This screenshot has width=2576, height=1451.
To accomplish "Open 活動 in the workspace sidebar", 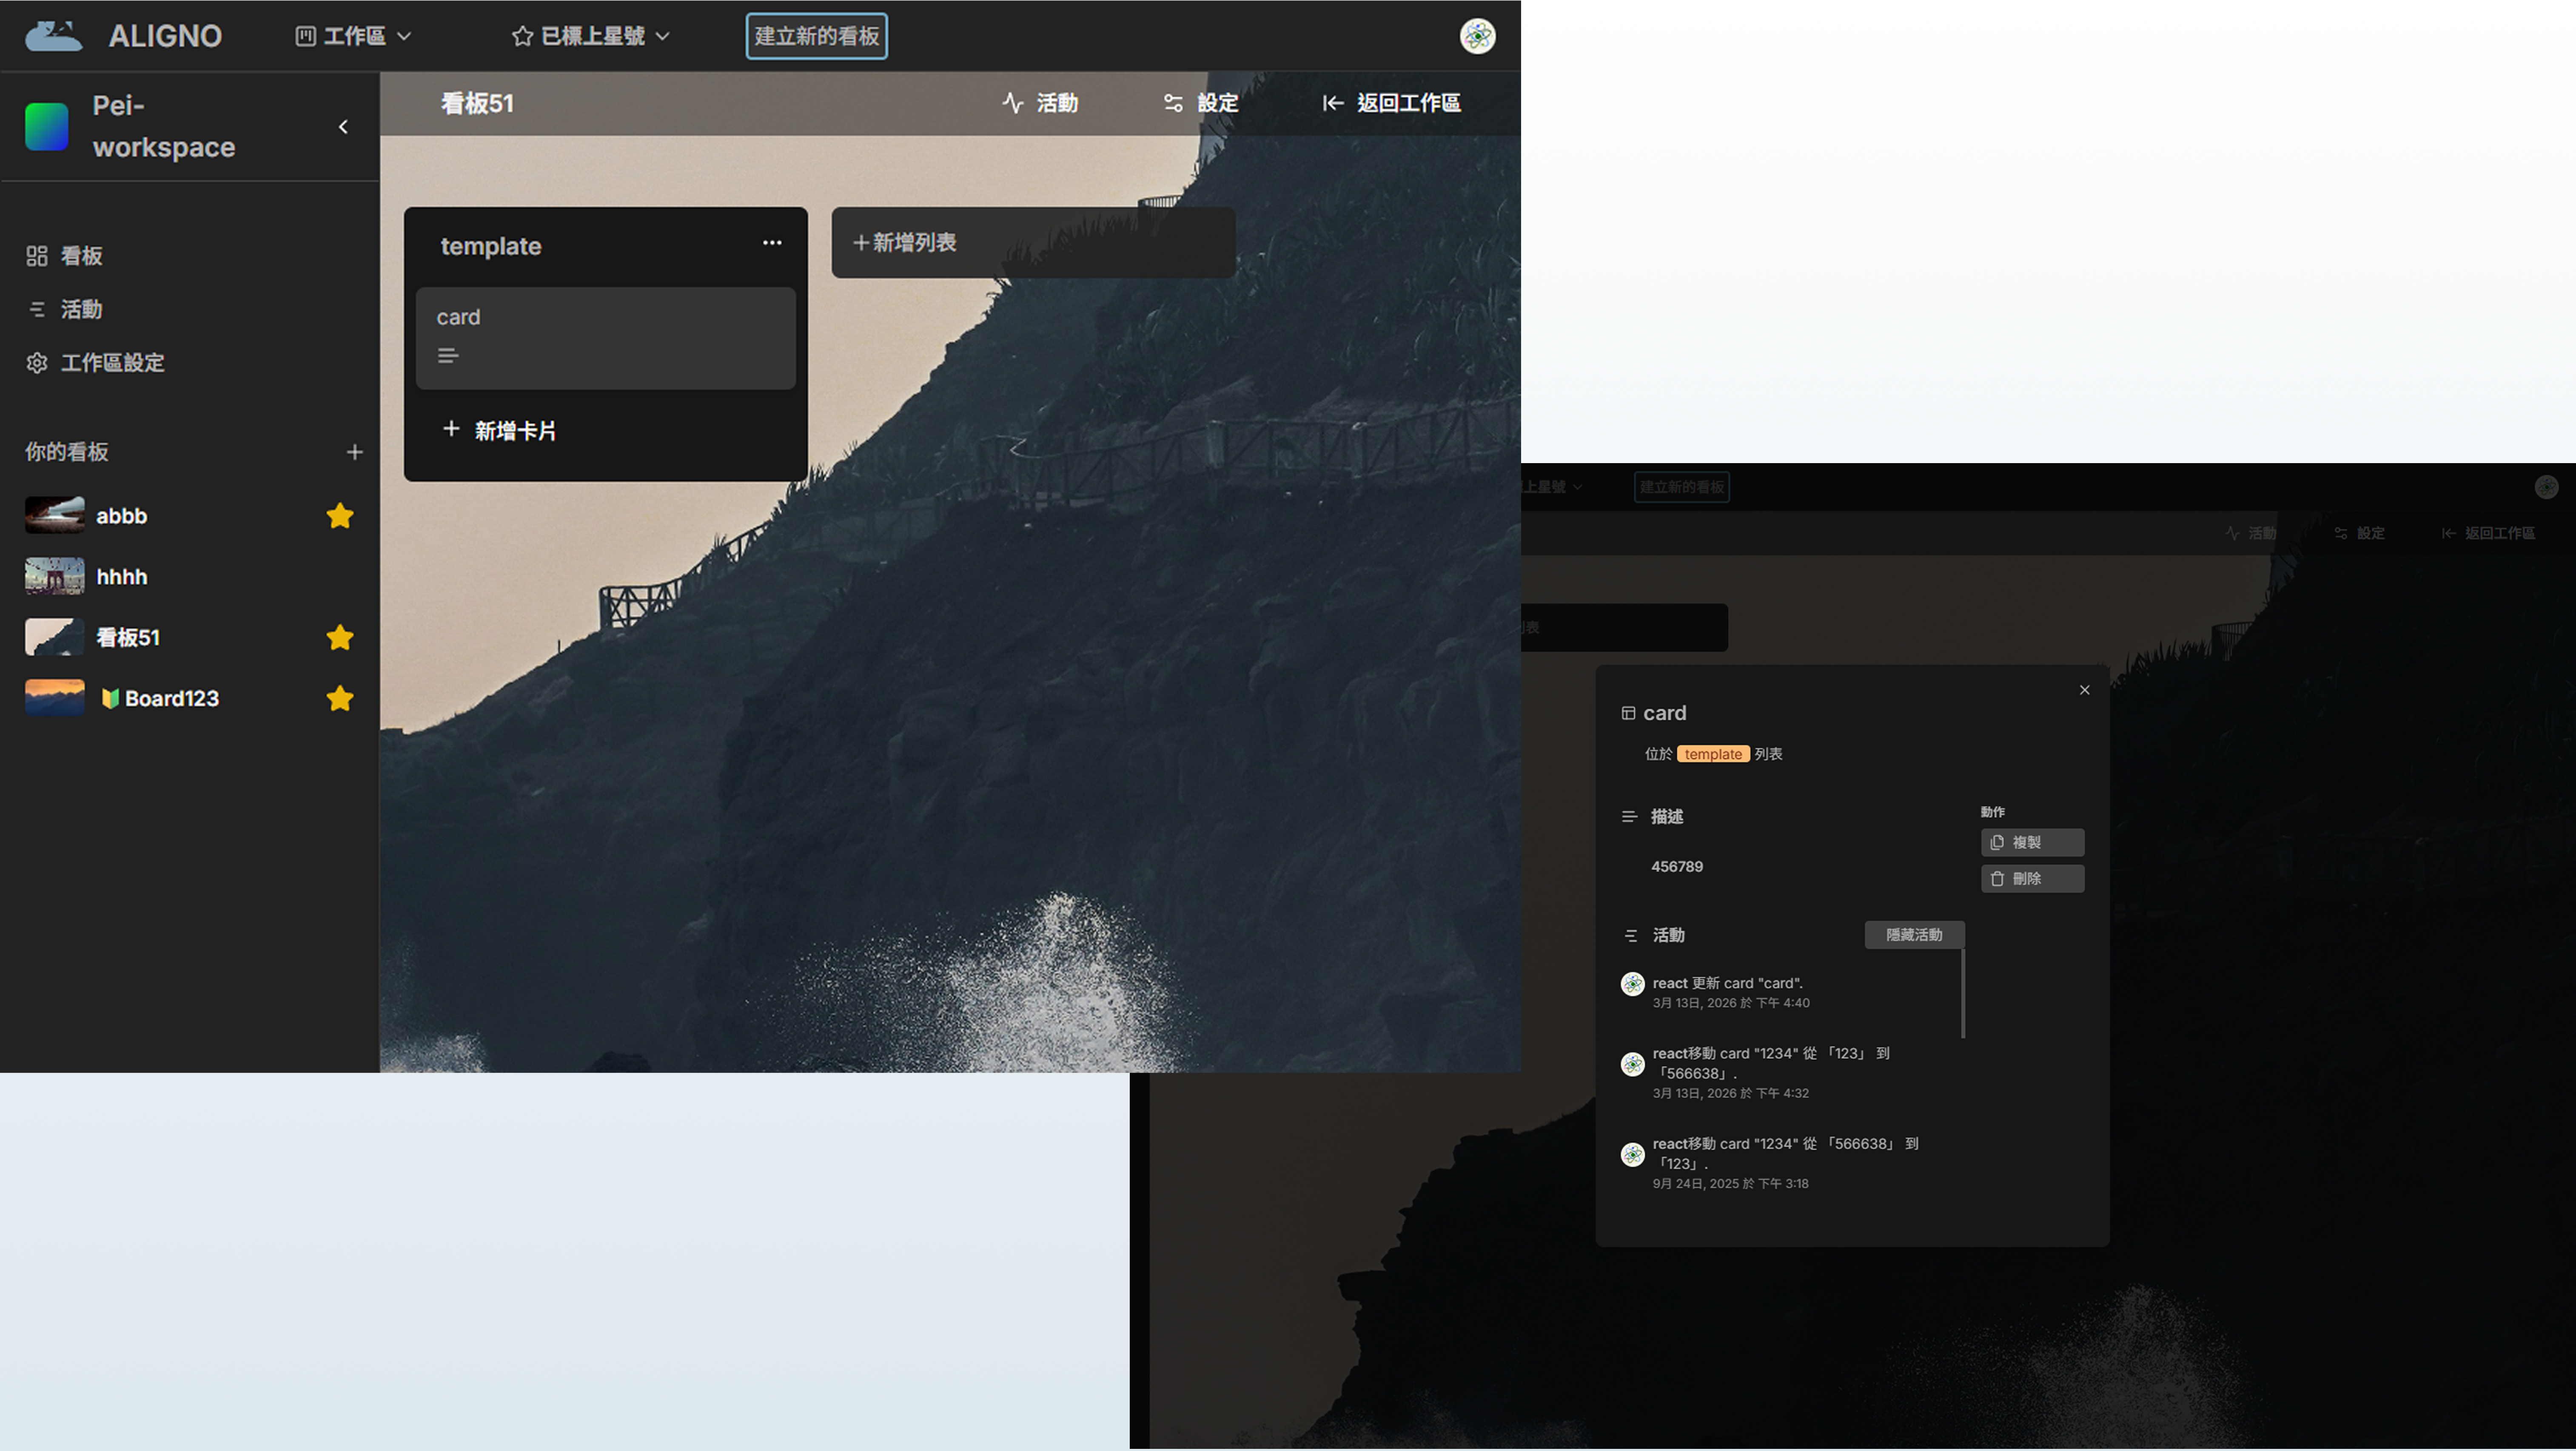I will [65, 309].
